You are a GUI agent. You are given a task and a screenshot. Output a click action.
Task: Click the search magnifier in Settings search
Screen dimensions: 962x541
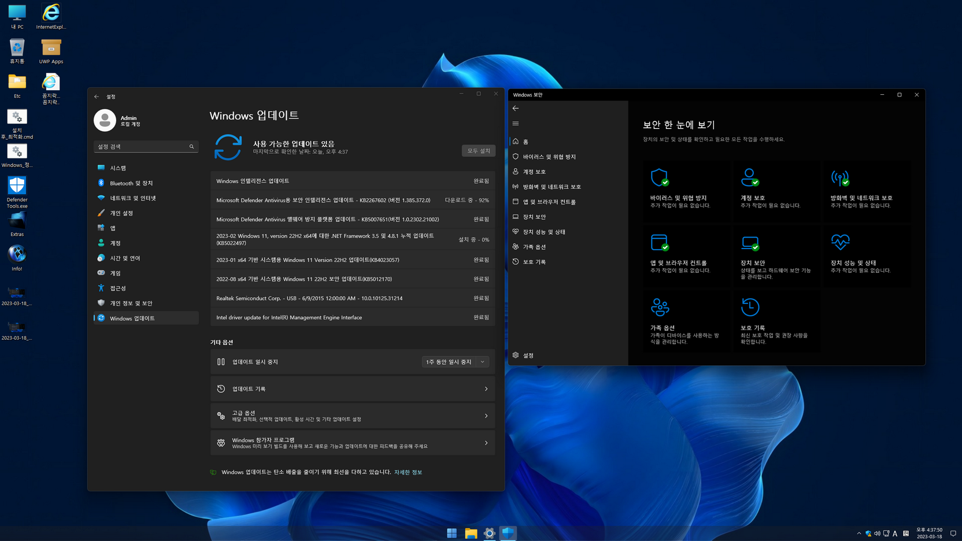(x=192, y=147)
